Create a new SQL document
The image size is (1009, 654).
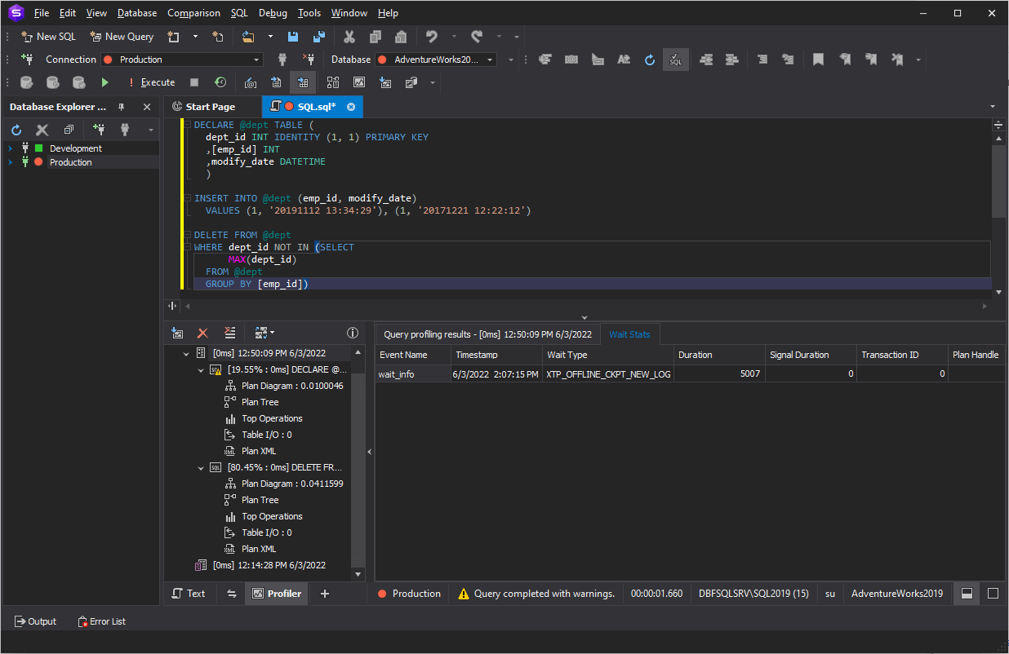(x=47, y=36)
